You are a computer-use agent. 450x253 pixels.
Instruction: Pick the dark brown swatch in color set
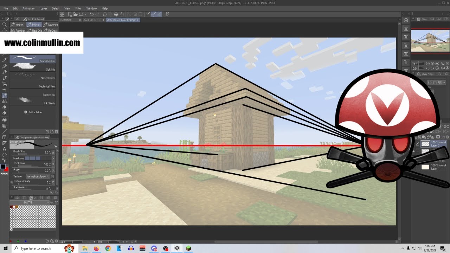coord(11,207)
